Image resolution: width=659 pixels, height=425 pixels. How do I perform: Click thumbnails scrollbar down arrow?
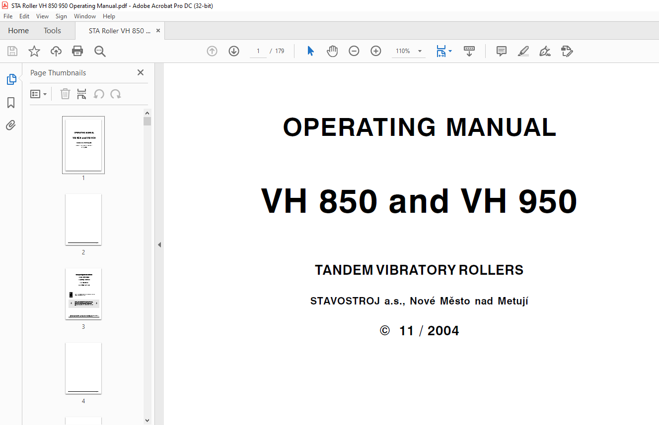(x=147, y=420)
